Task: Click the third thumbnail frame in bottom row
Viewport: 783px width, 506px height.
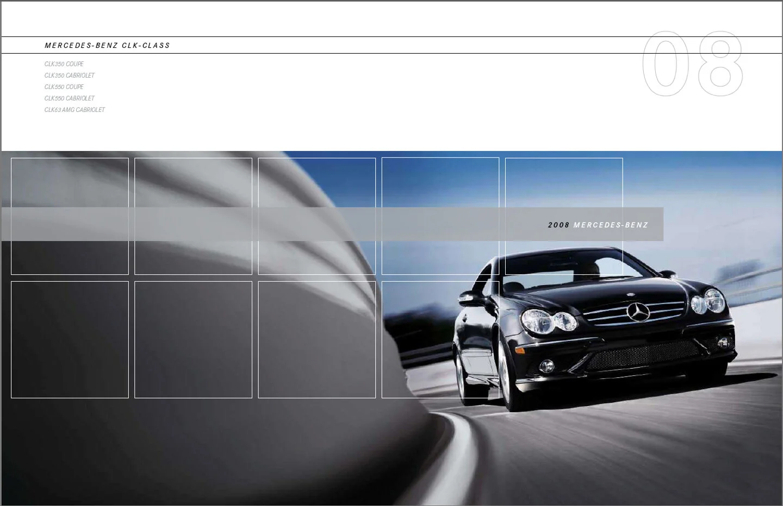Action: pos(317,339)
